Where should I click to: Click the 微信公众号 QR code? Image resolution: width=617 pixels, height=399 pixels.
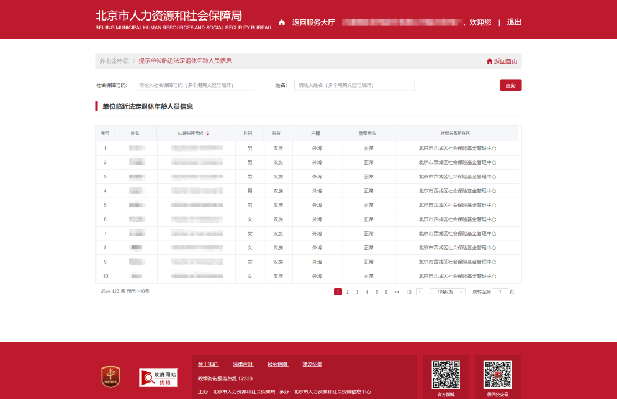pos(497,375)
